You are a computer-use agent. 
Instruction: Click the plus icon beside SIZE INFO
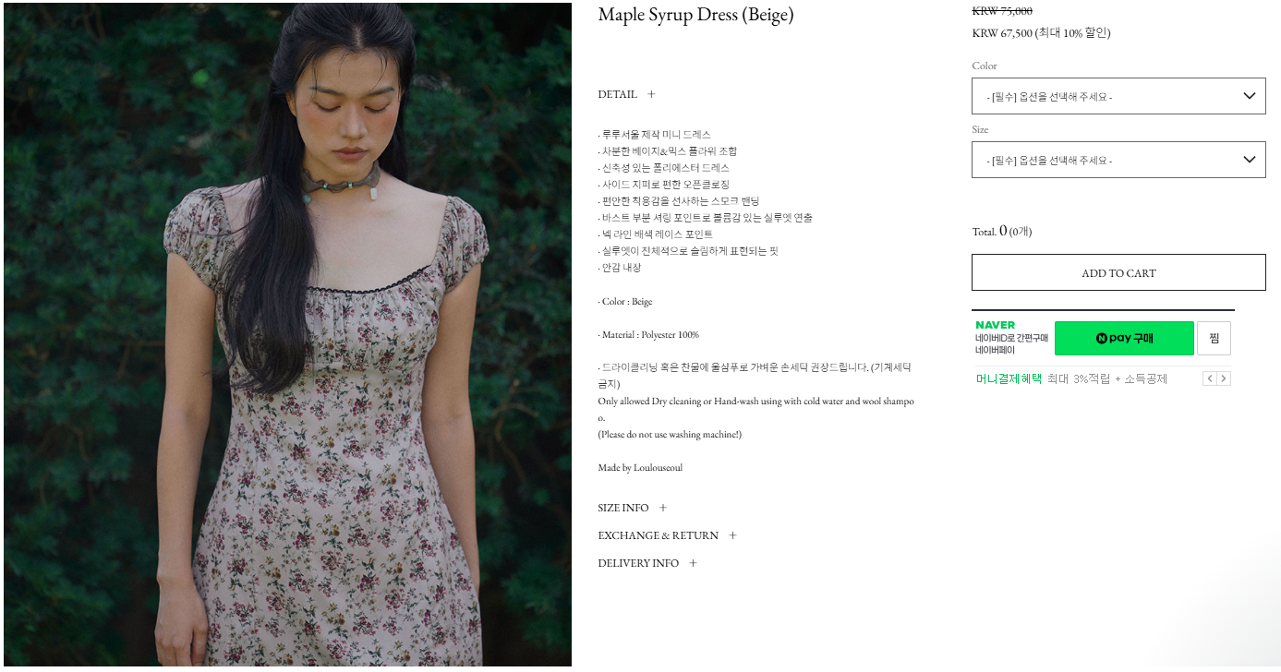[x=663, y=508]
